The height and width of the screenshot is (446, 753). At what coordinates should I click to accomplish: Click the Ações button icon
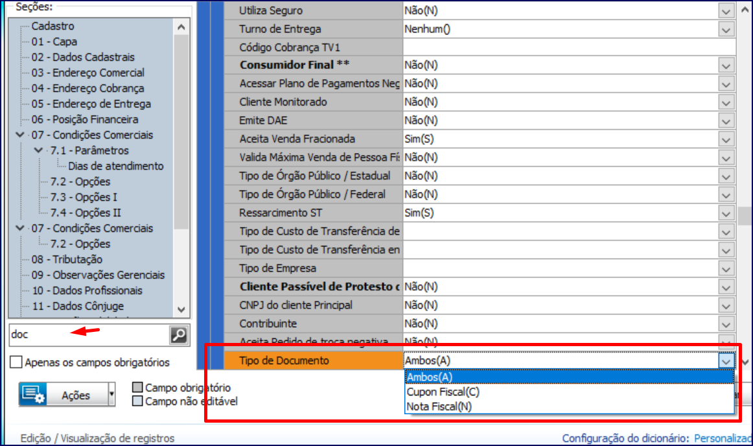[x=33, y=395]
